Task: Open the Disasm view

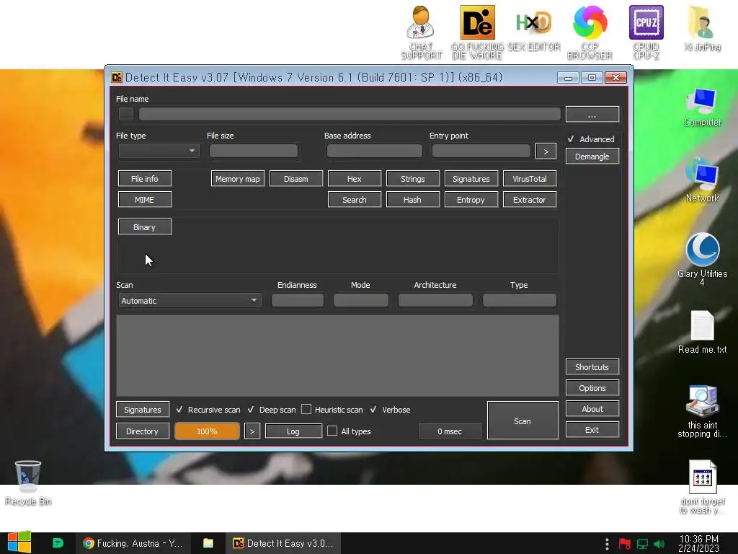Action: 296,179
